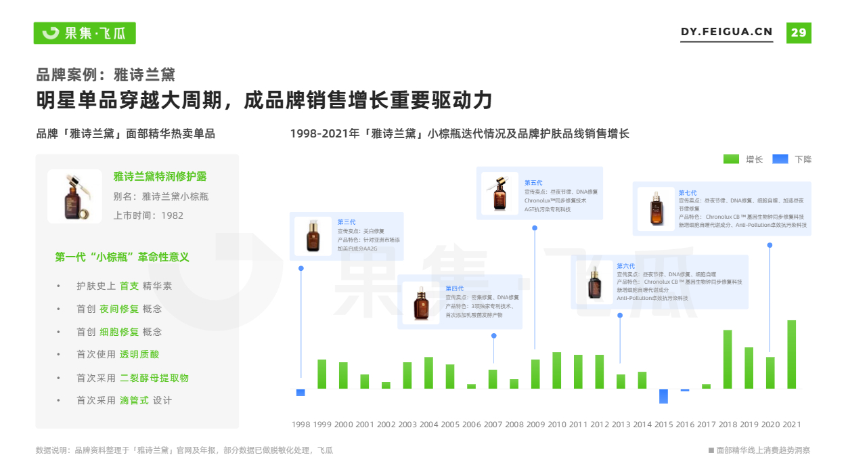
Task: Click the 果集·飞瓜 logo badge
Action: [85, 33]
